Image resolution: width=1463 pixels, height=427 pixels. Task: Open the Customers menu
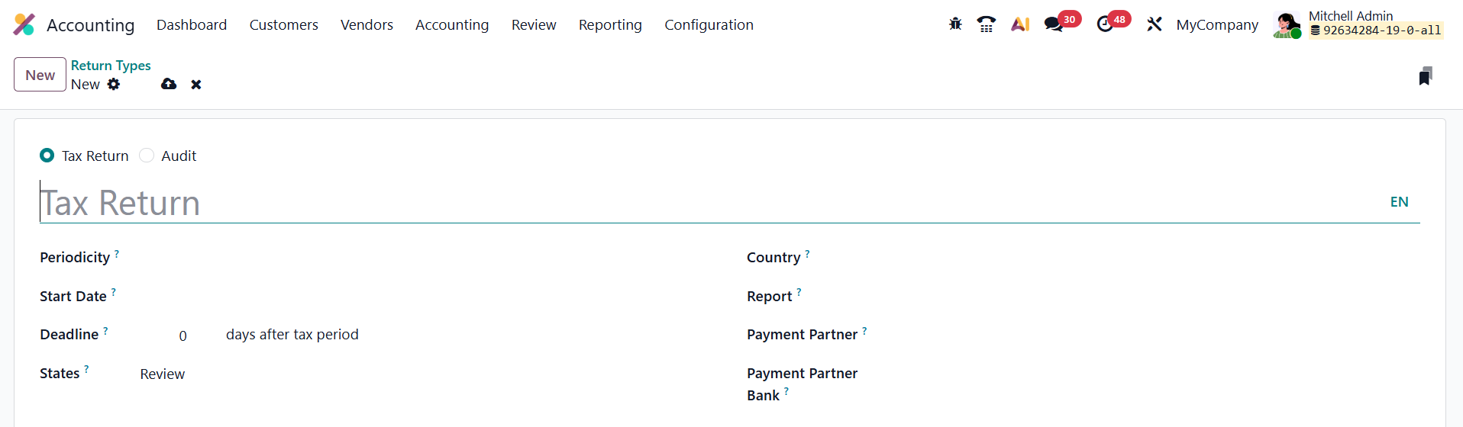click(x=283, y=24)
